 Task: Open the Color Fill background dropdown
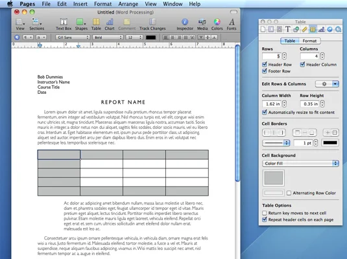coord(300,163)
